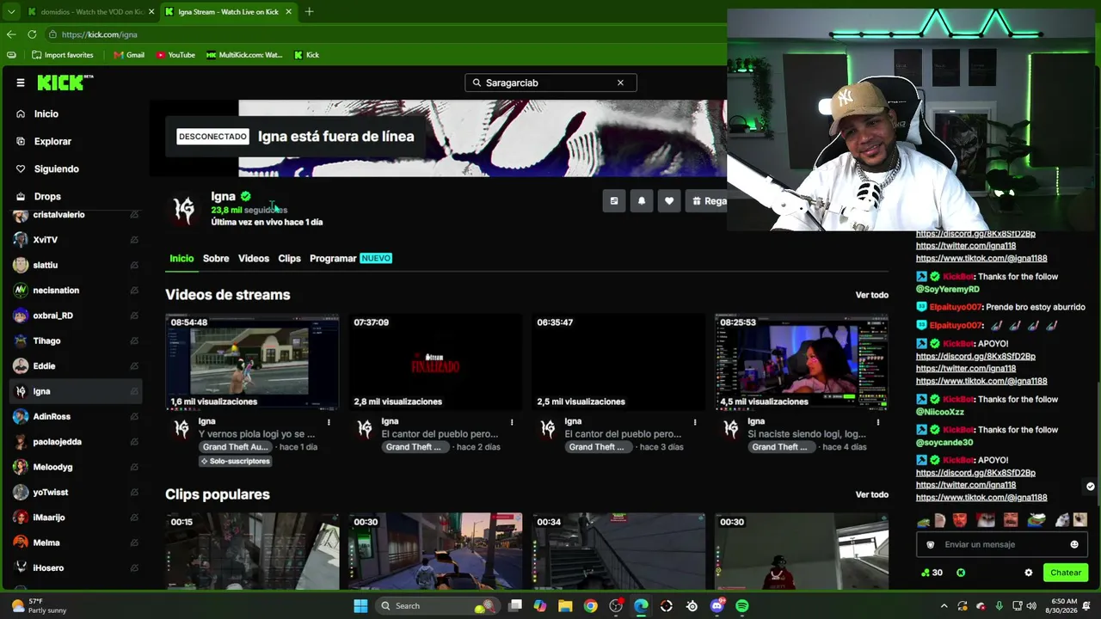Click Ver todo for Clips populares
This screenshot has height=619, width=1101.
871,494
